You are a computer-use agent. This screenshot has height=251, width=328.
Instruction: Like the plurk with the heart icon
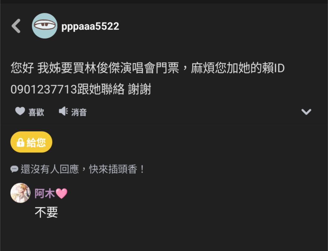20,111
